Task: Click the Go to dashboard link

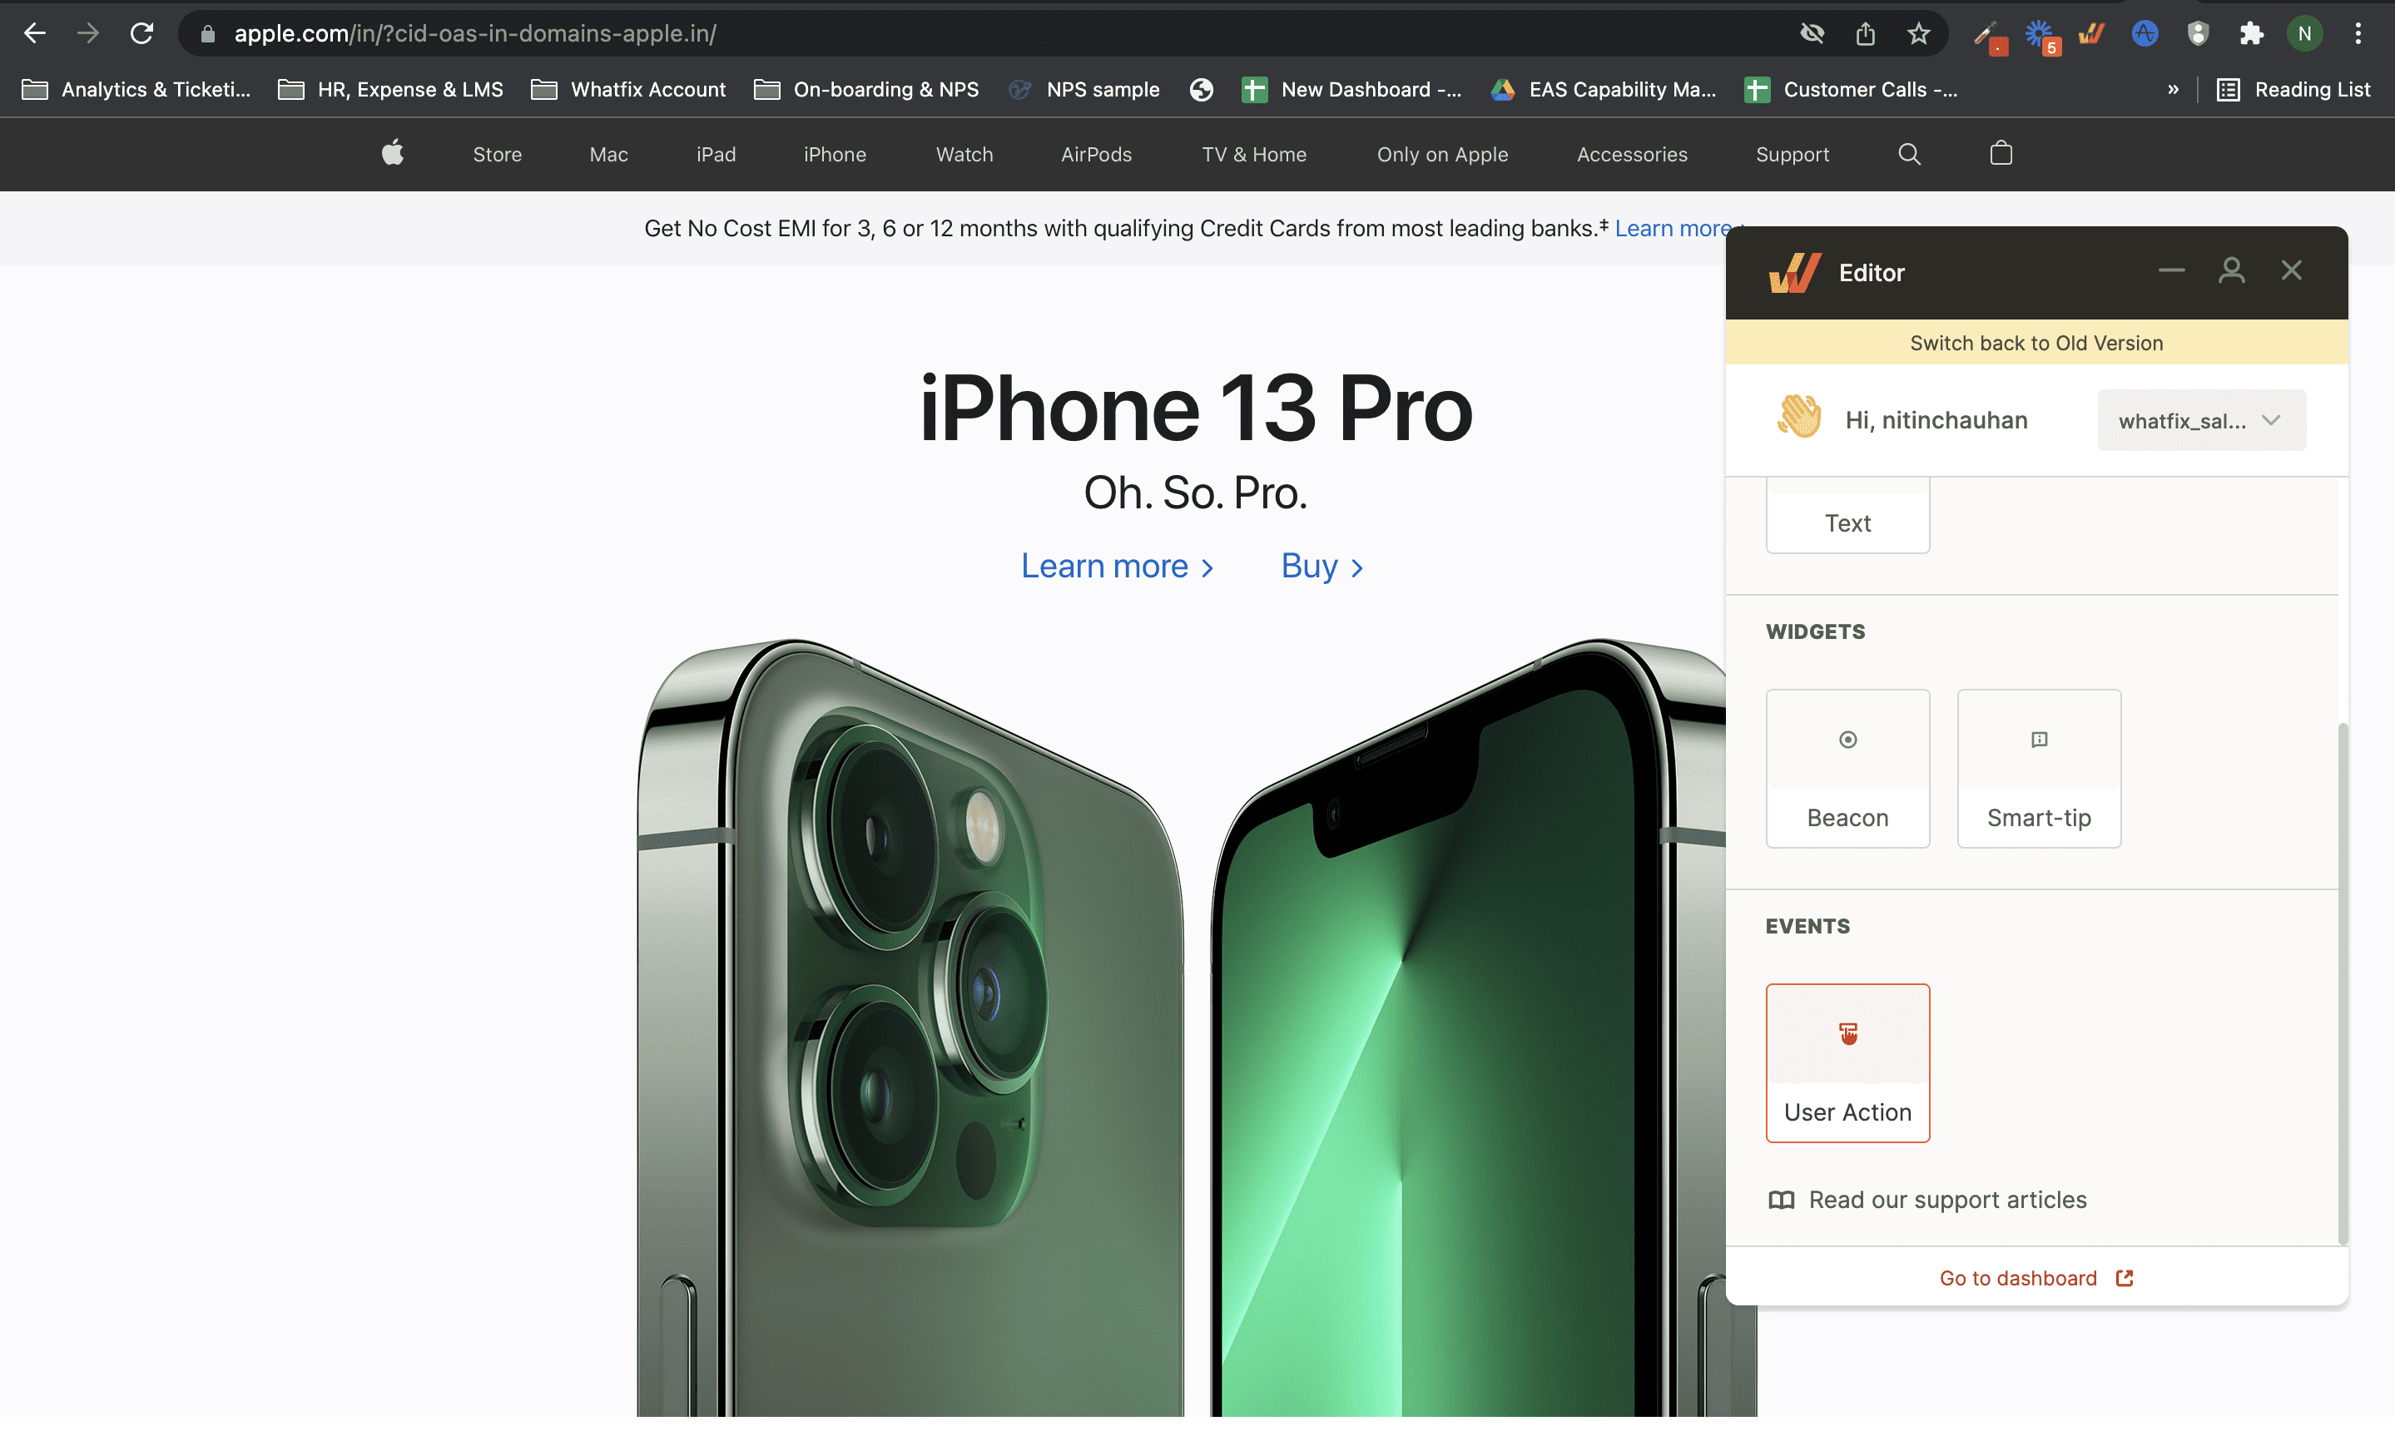Action: pyautogui.click(x=2037, y=1276)
